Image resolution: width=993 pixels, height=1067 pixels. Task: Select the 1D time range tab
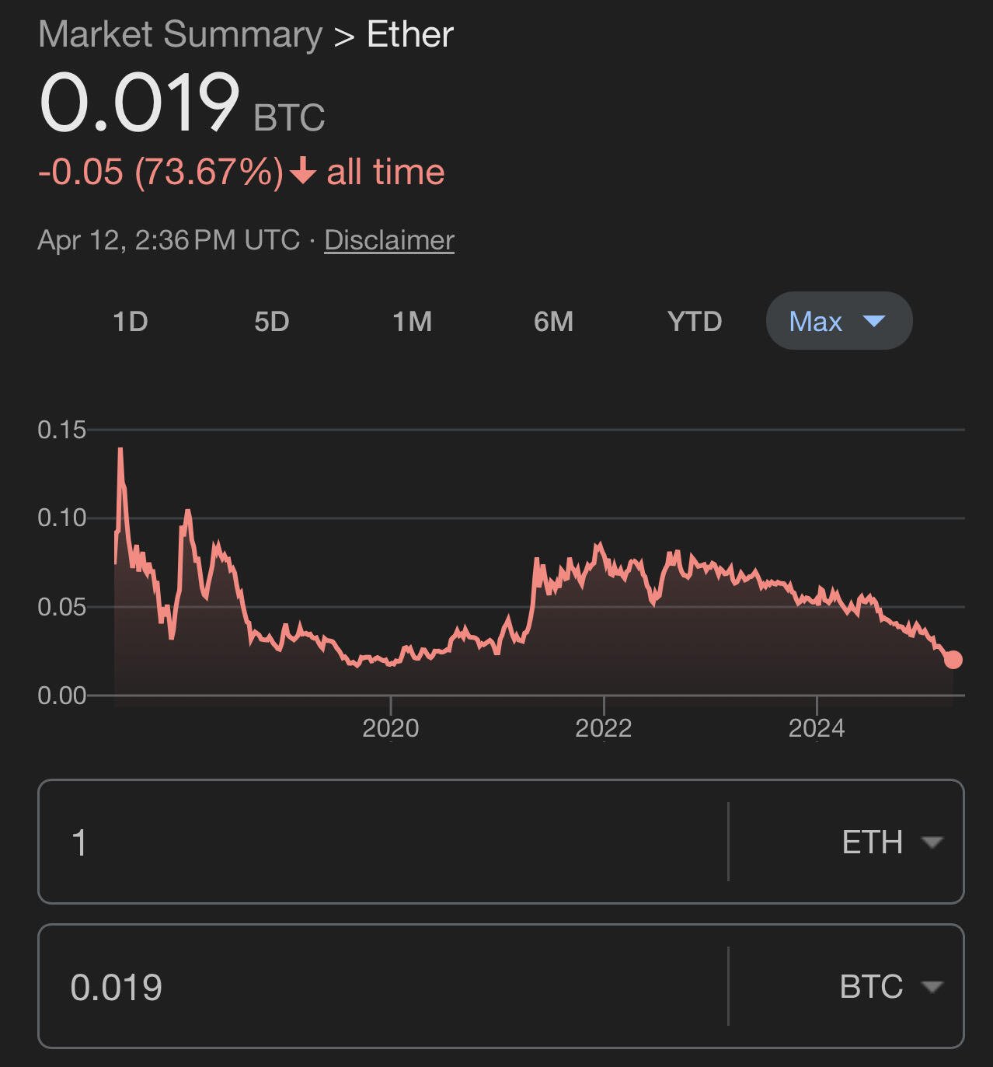(131, 321)
